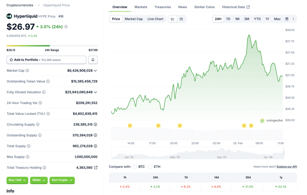
Task: Click the Explore our API link
Action: 286,166
